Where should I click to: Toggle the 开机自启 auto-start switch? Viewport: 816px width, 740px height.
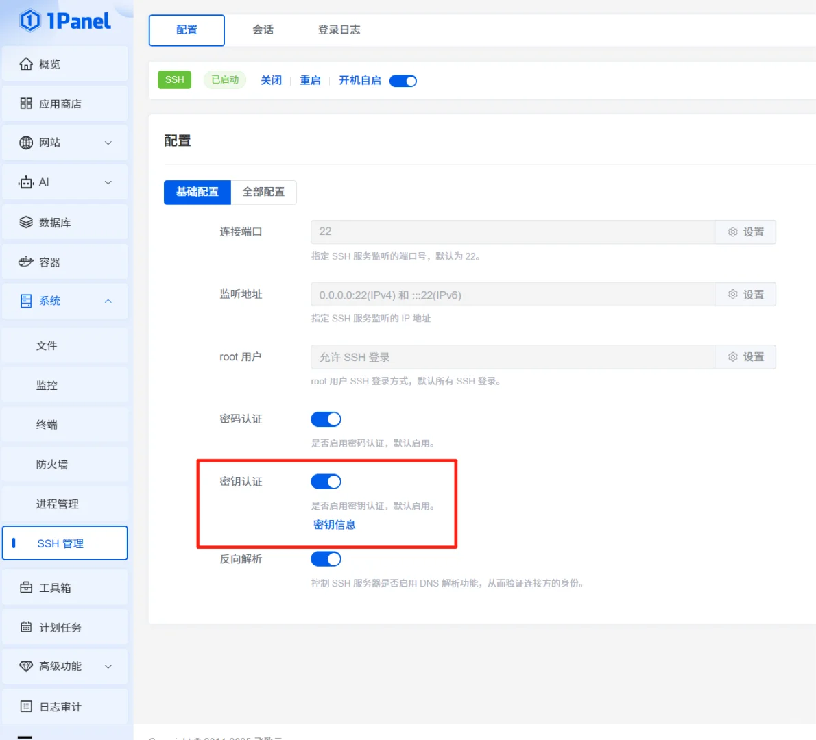point(403,80)
